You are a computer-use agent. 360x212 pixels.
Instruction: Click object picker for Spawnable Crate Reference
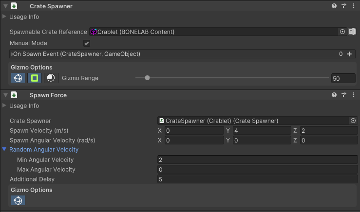point(342,32)
